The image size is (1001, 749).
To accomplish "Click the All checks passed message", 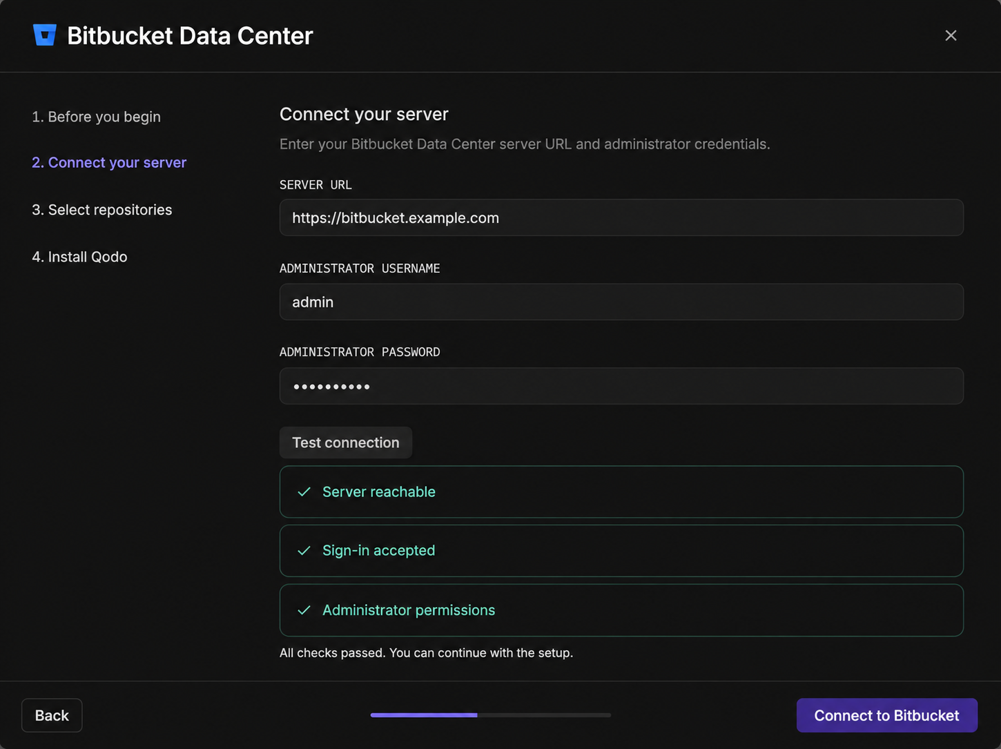I will click(426, 653).
